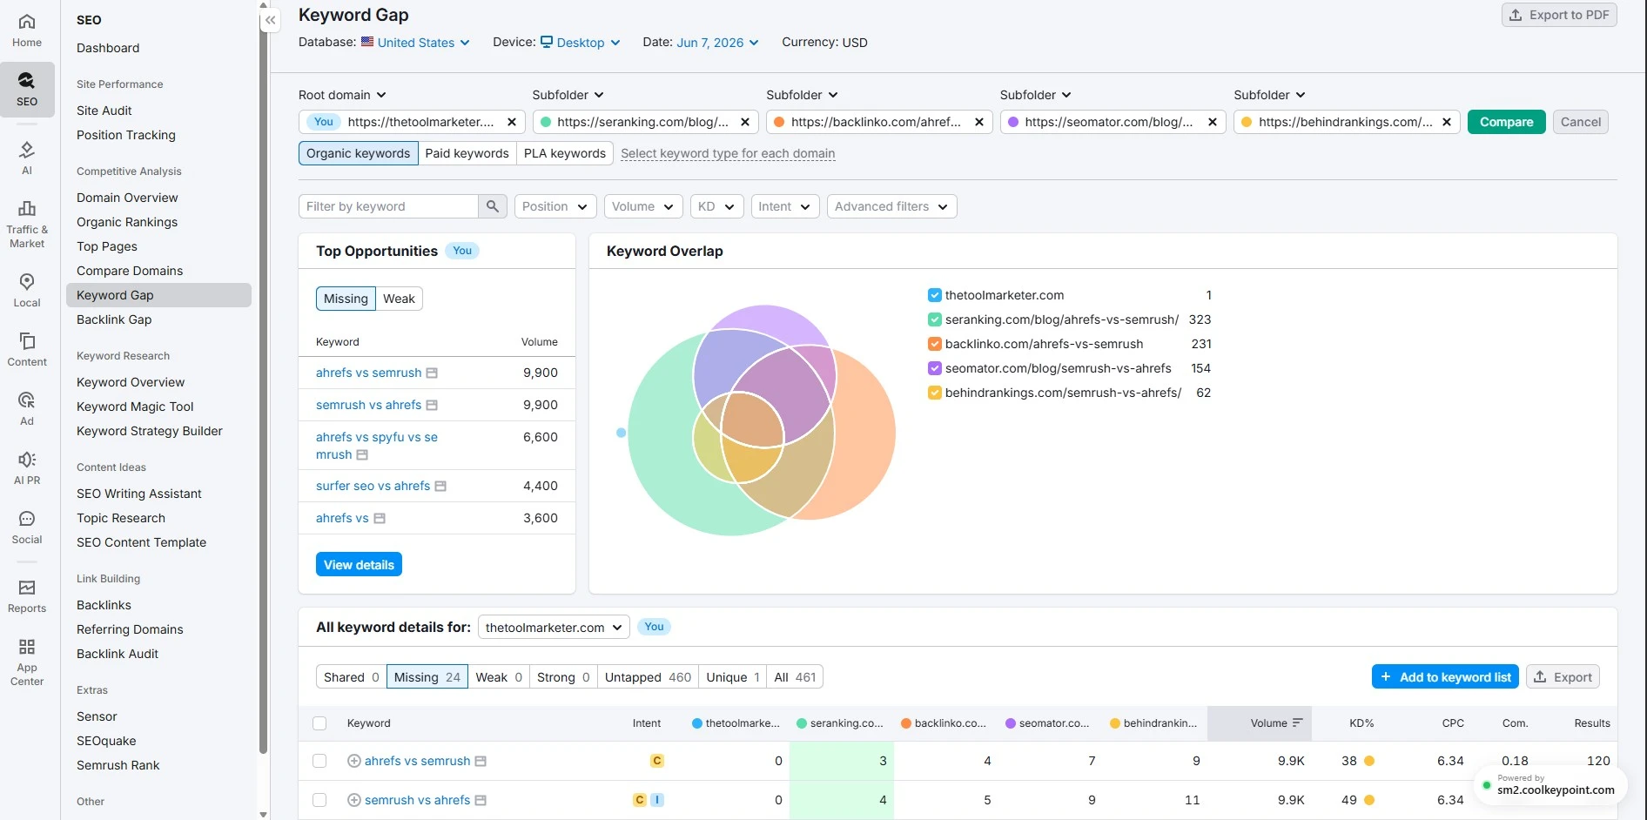1647x820 pixels.
Task: Open the App Center icon
Action: 27,647
